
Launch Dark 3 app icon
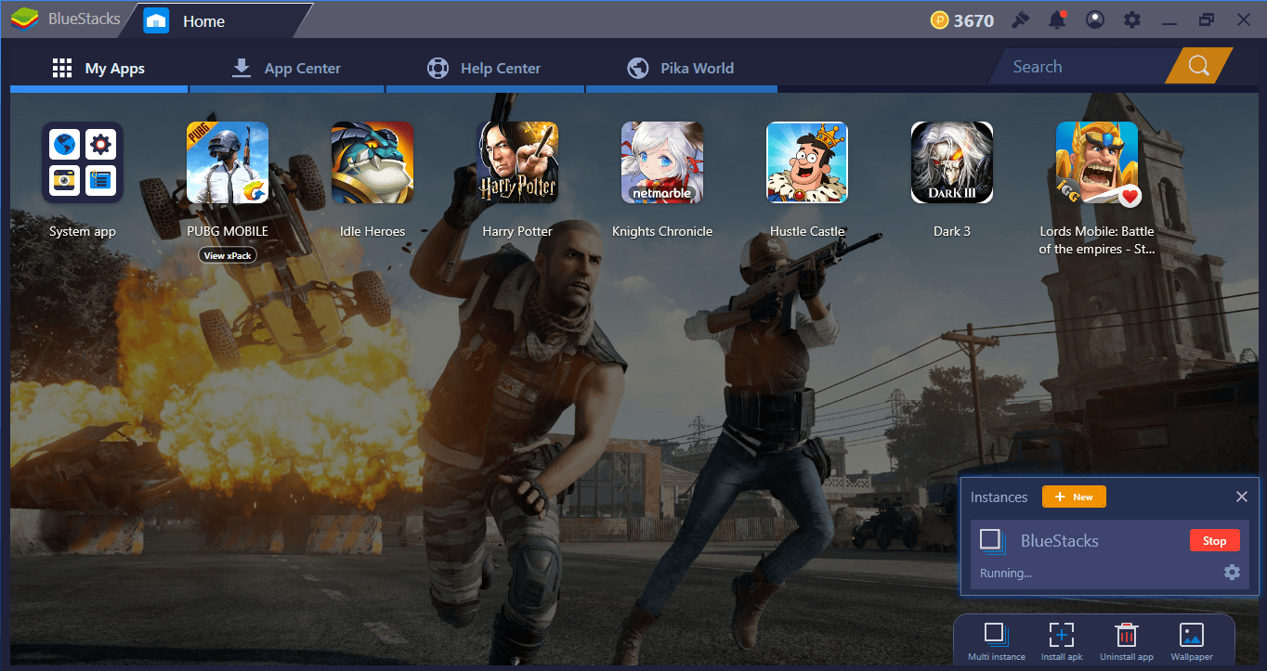(952, 162)
